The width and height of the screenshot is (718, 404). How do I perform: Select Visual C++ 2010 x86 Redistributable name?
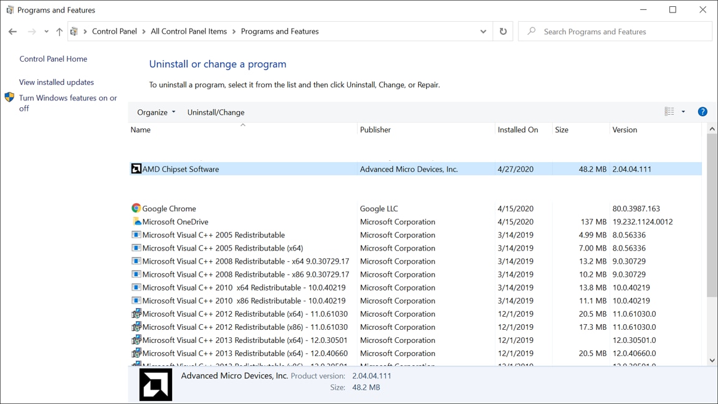[244, 301]
